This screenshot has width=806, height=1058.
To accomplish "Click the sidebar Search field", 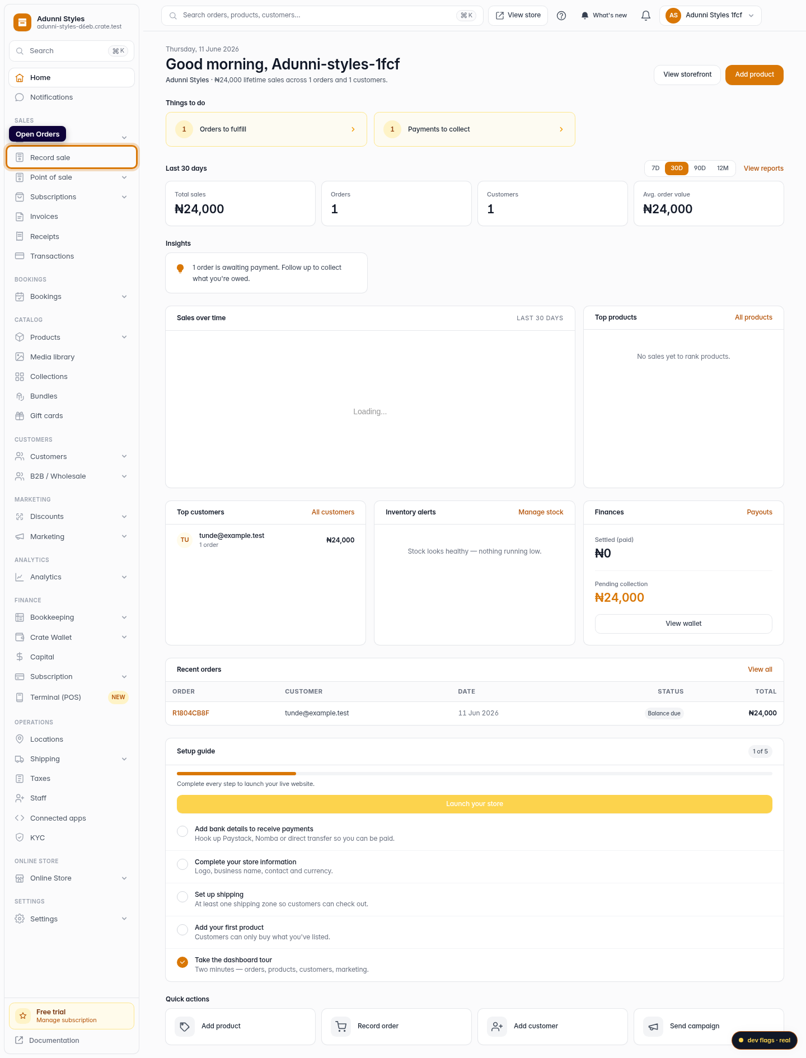I will pos(72,51).
